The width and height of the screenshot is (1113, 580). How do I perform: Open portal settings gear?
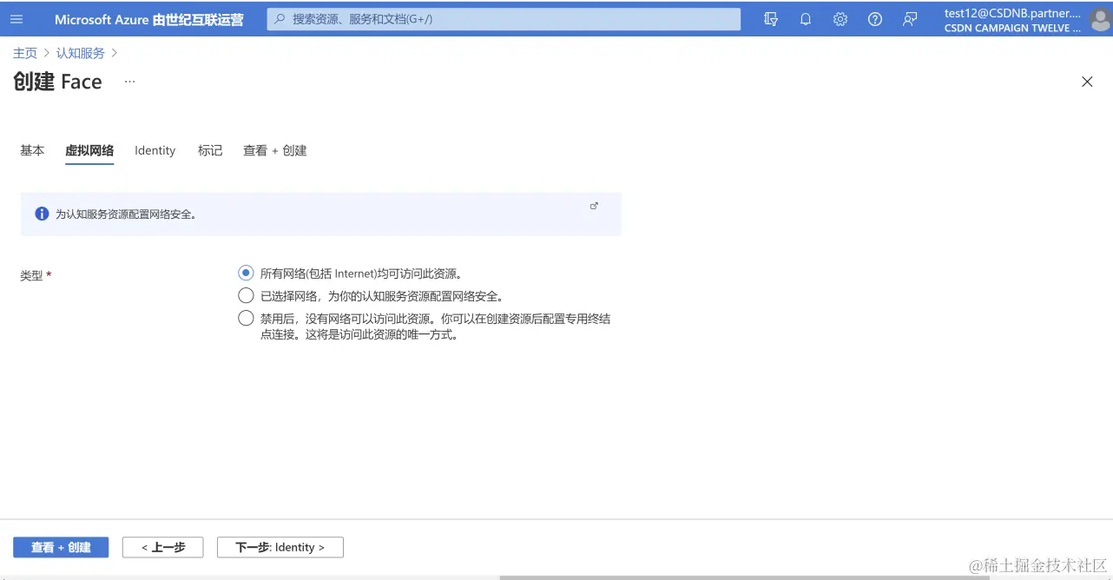(840, 19)
